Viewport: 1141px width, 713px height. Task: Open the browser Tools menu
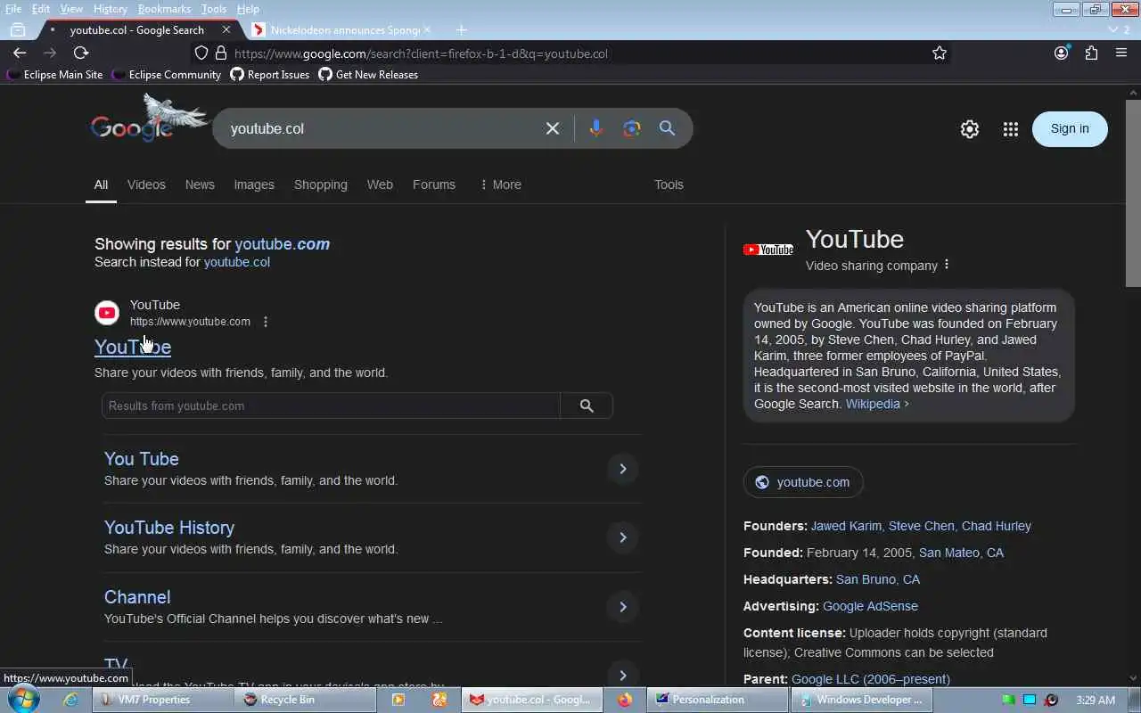coord(214,9)
